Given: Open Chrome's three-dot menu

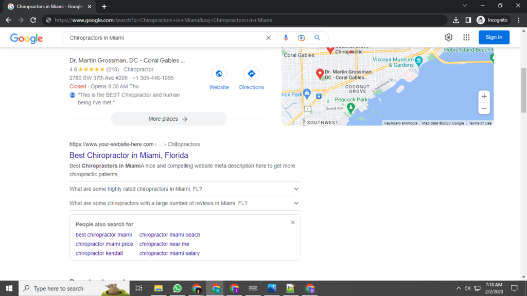Looking at the screenshot, I should tap(517, 20).
